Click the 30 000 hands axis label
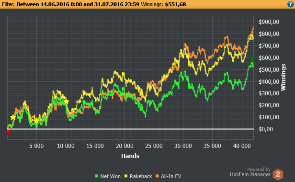The height and width of the screenshot is (182, 295). point(183,146)
